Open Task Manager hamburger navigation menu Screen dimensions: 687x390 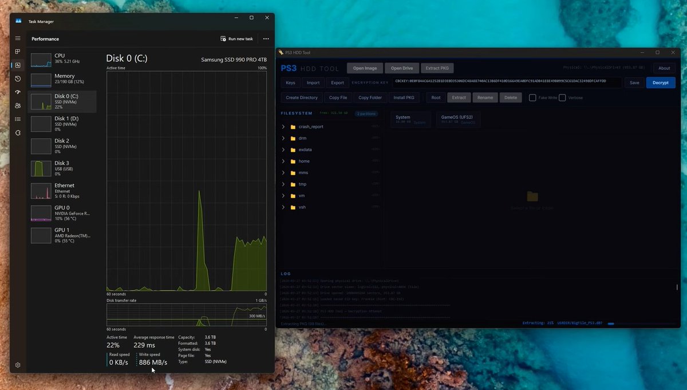coord(18,38)
